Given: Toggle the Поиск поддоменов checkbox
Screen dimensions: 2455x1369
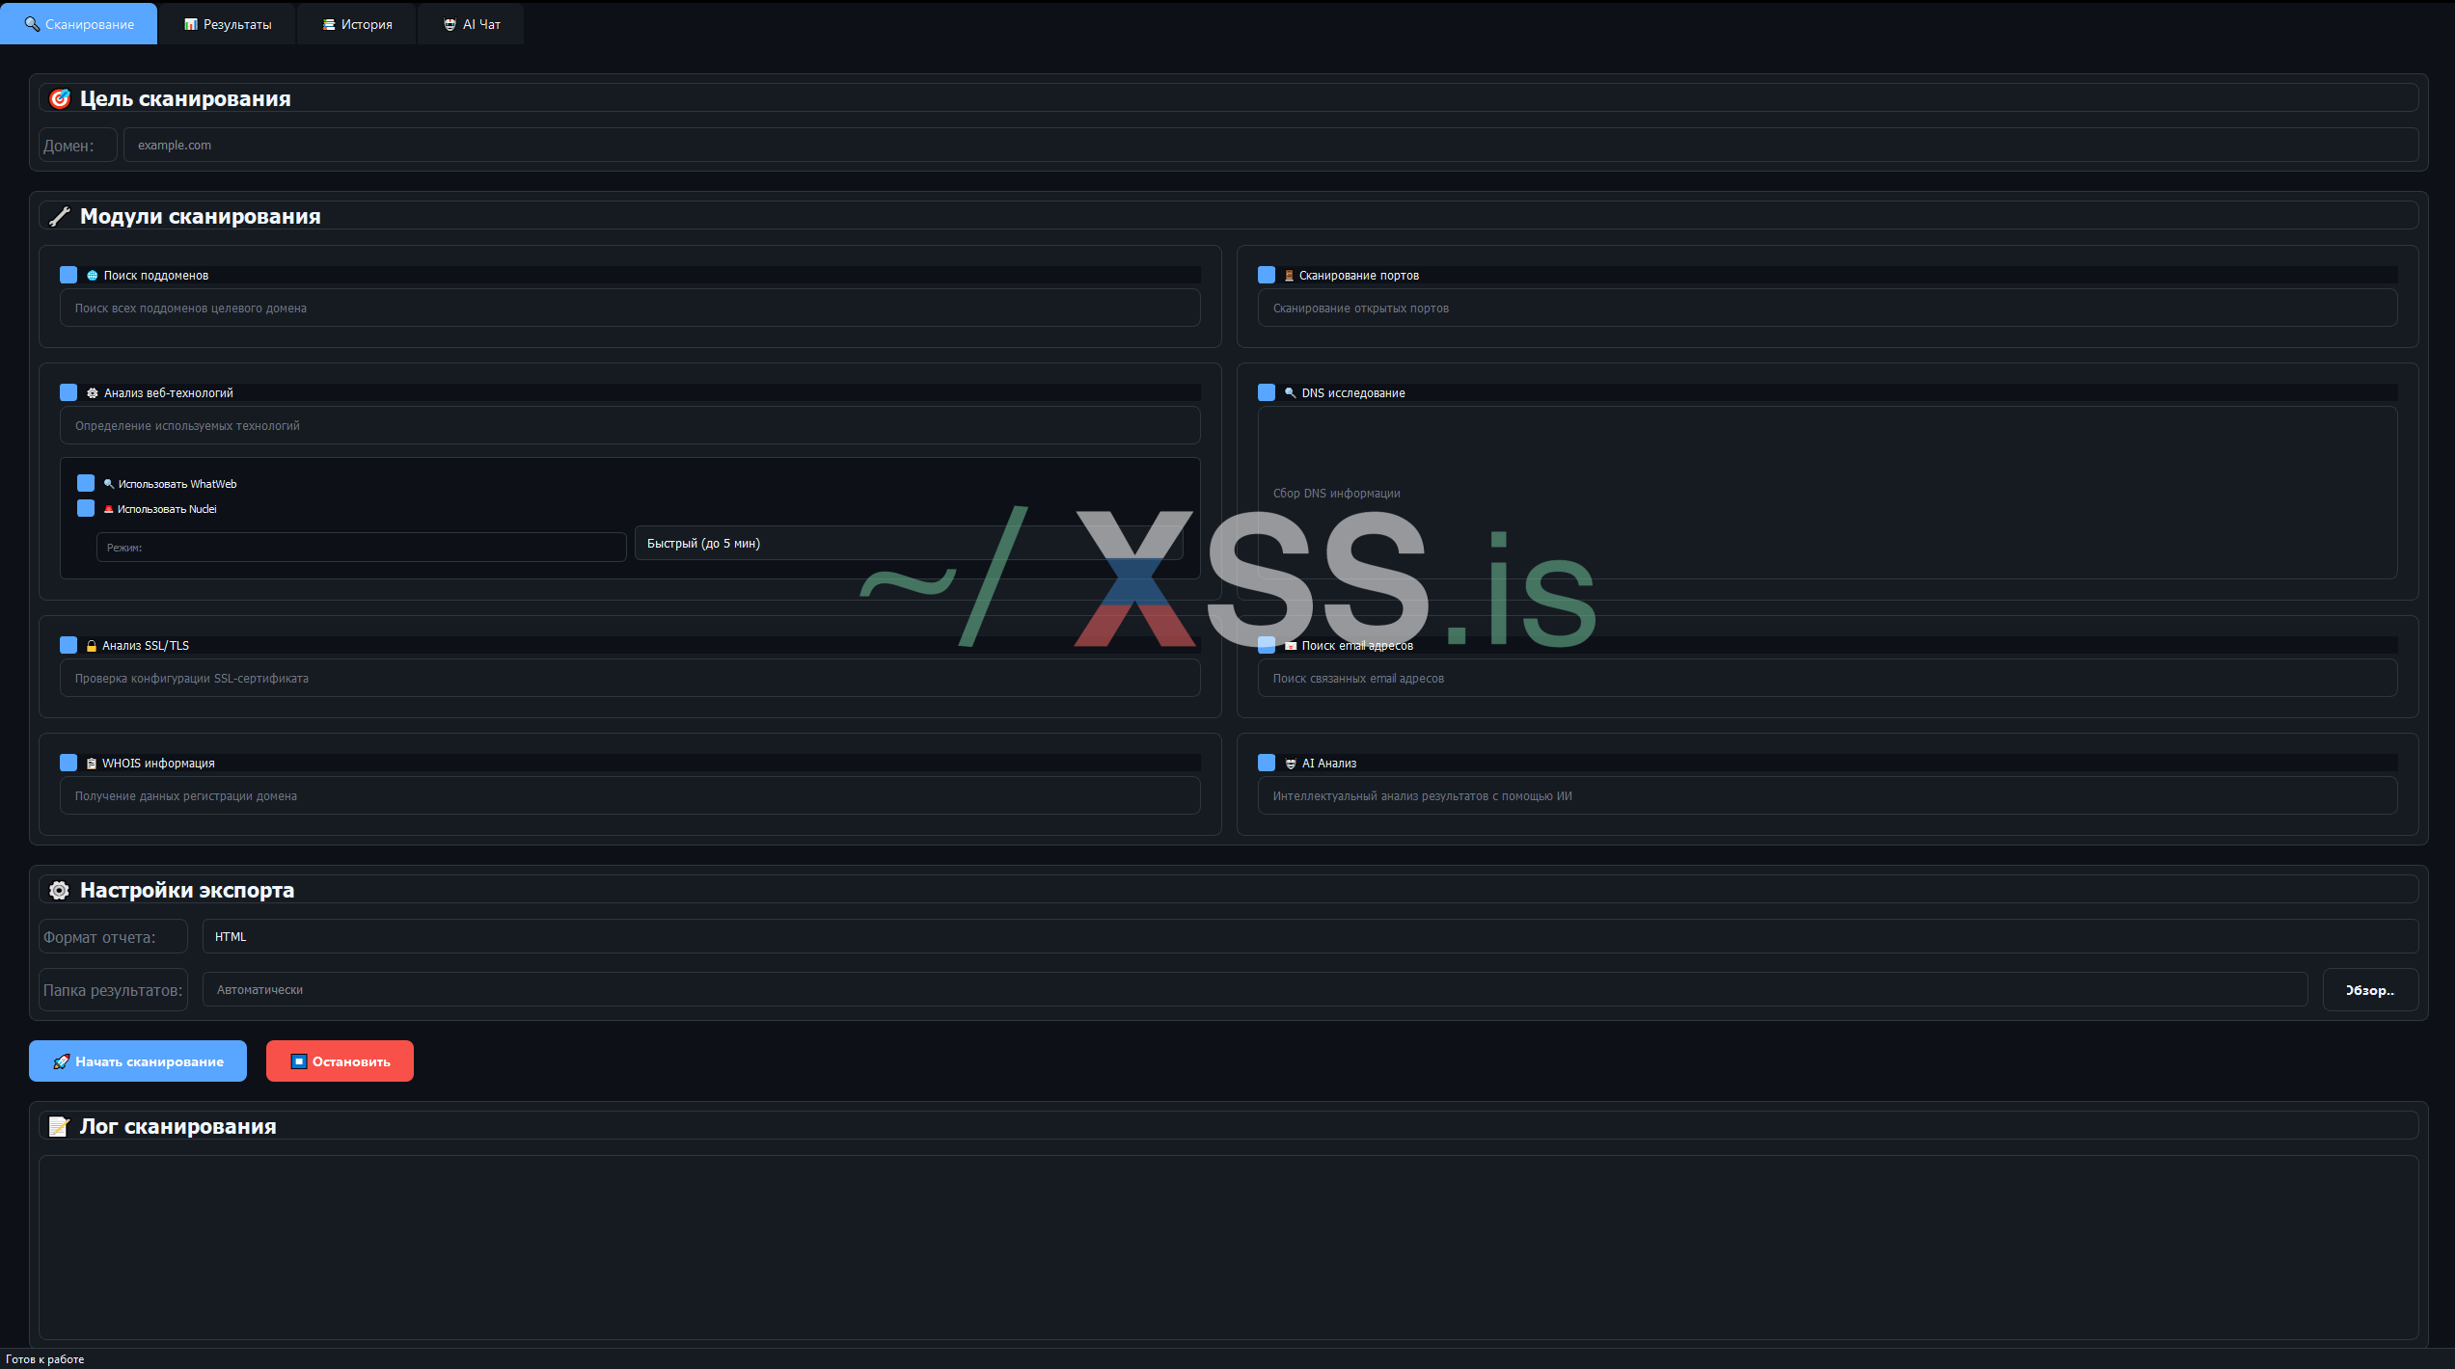Looking at the screenshot, I should pos(68,276).
